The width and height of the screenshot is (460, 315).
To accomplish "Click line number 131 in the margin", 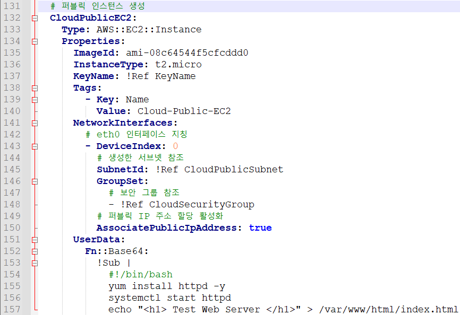I will coord(12,6).
